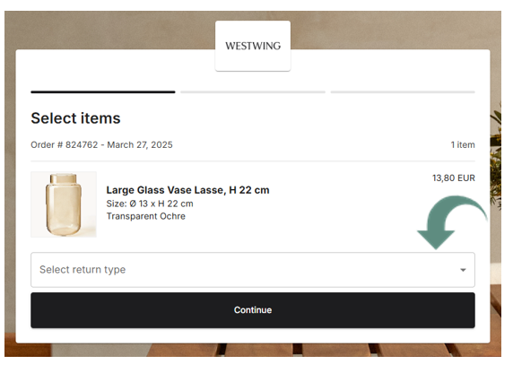Select the first progress step bar
The height and width of the screenshot is (373, 513).
[x=103, y=92]
